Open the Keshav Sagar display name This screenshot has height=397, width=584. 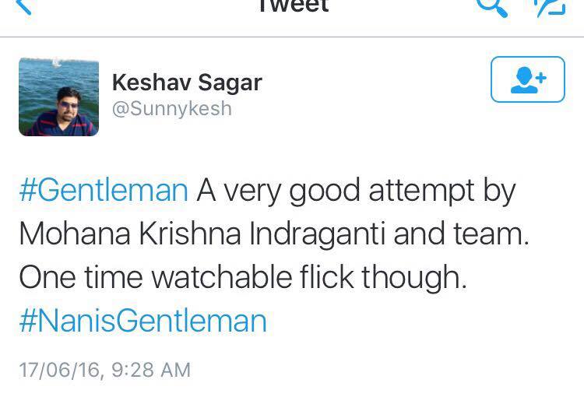coord(187,82)
